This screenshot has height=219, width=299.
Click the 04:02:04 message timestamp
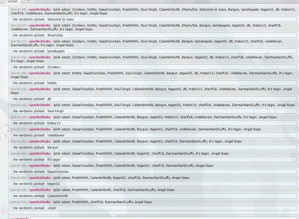coord(18,190)
